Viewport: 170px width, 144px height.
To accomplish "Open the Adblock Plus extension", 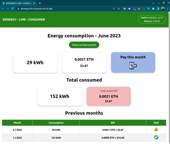I will [125, 9].
